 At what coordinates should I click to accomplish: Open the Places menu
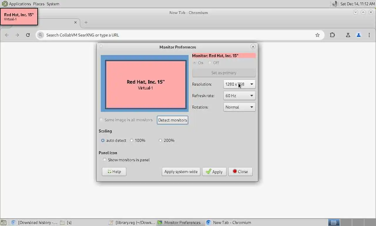[x=39, y=4]
